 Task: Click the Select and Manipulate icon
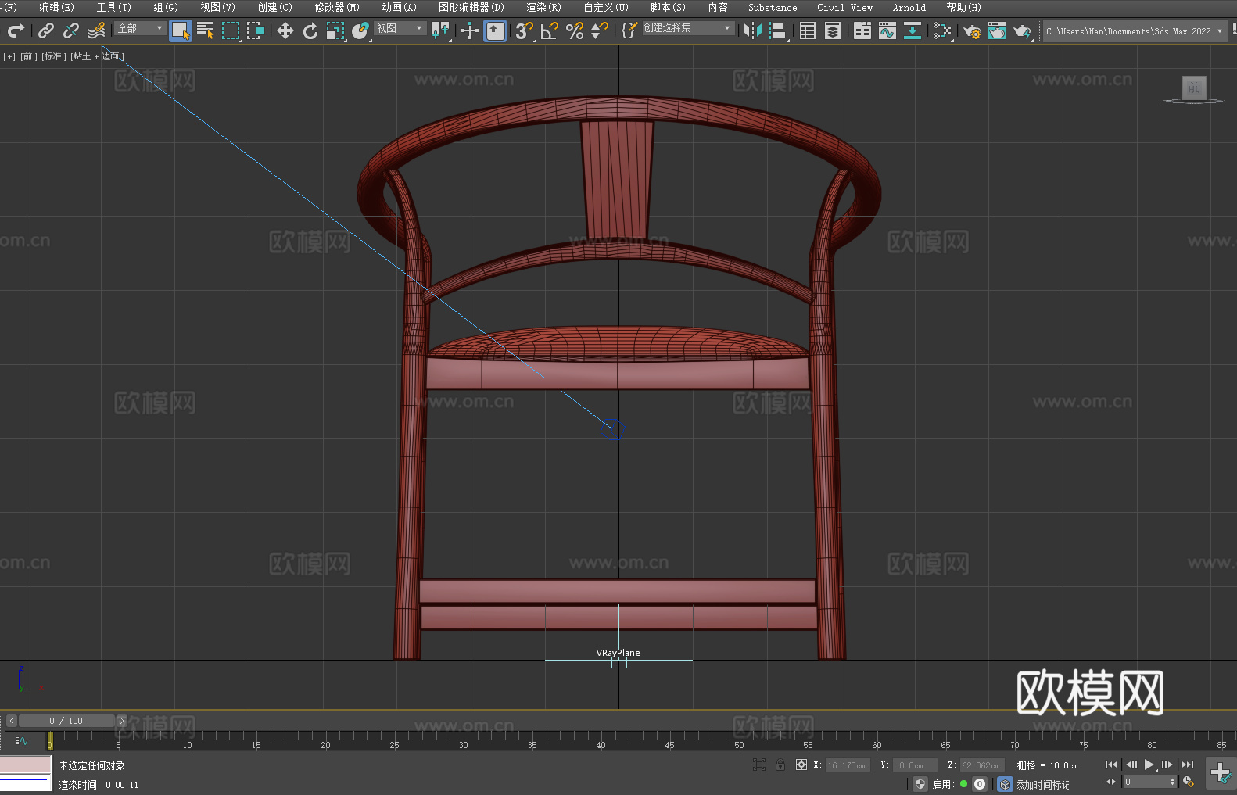click(x=469, y=31)
